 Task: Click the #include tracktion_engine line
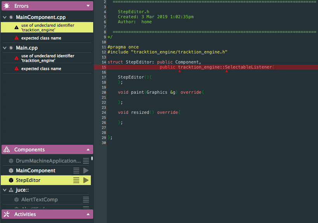point(167,52)
